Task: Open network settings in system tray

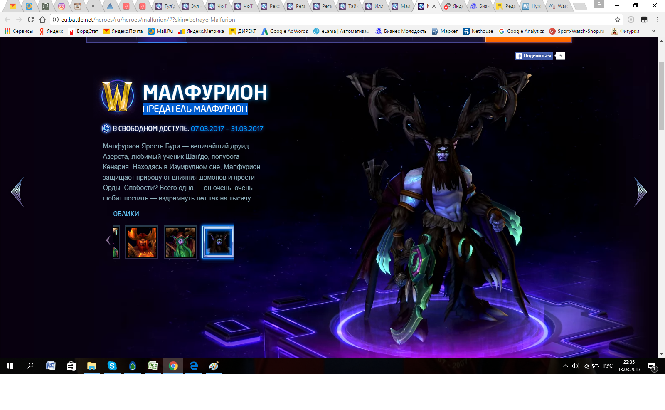Action: pos(586,366)
